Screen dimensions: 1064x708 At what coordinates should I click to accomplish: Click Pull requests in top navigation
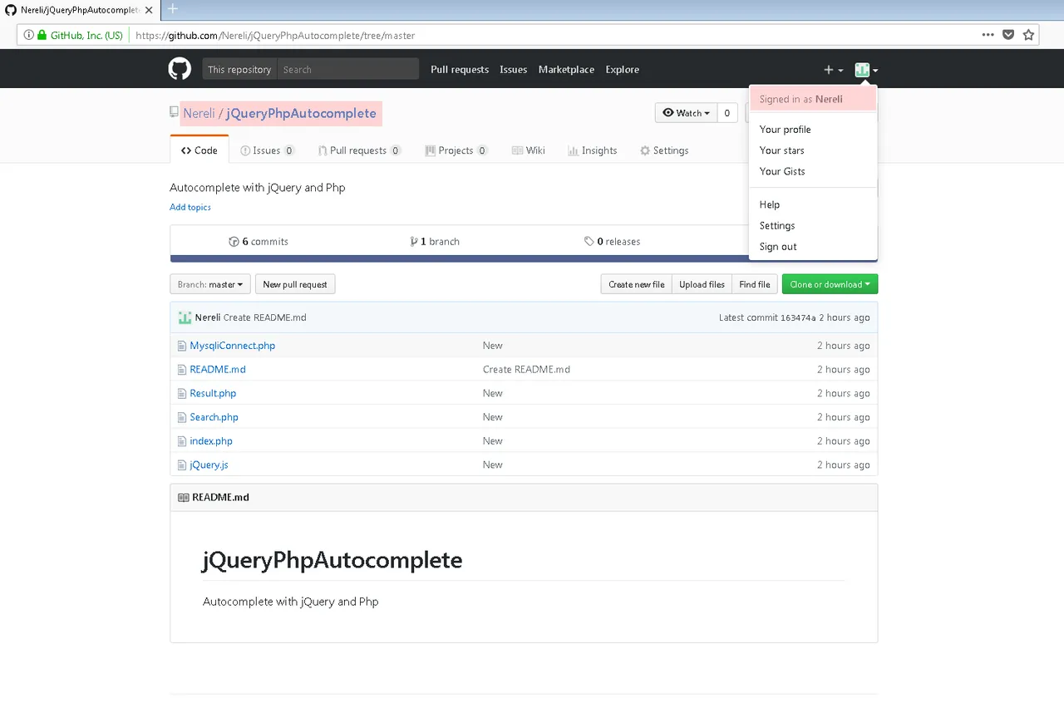[x=460, y=70]
